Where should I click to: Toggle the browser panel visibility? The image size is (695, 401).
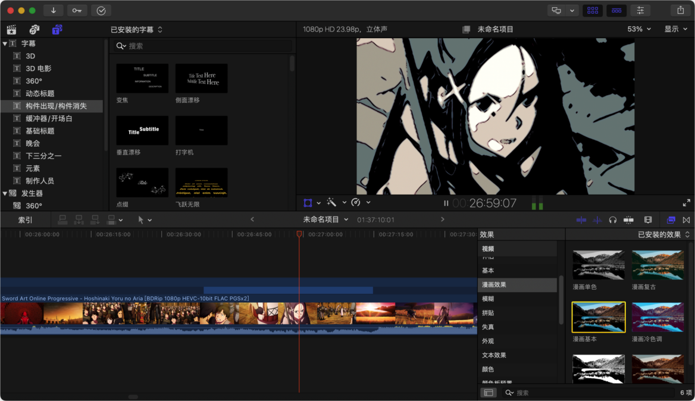[x=592, y=11]
